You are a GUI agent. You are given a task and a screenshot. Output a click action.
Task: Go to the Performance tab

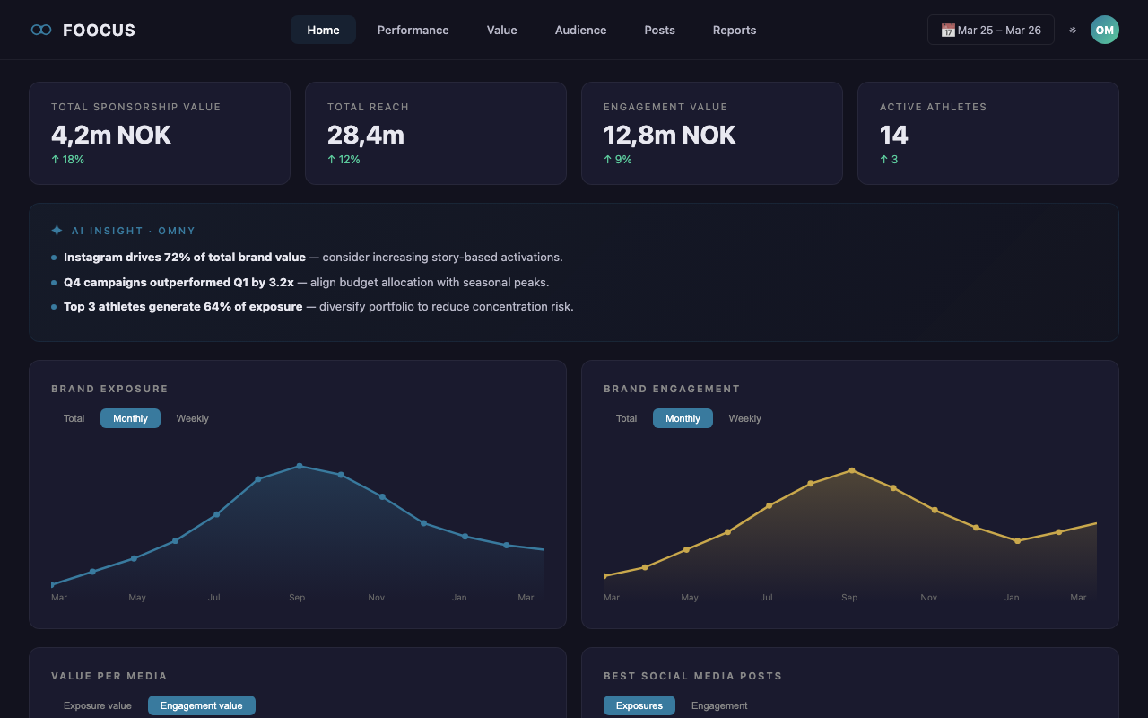tap(413, 30)
